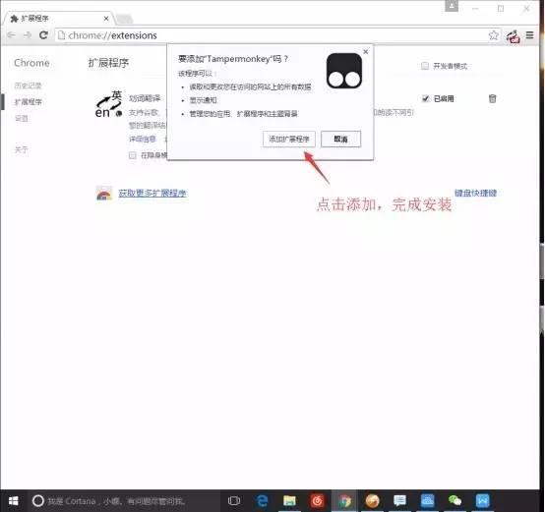Screen dimensions: 545x512
Task: Click the 取消 button in dialog
Action: pos(340,140)
